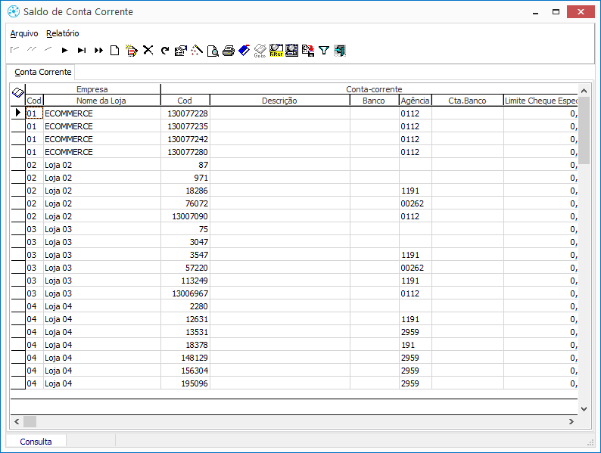Click the Descrição column header
Screen dimensions: 601x453
[279, 101]
